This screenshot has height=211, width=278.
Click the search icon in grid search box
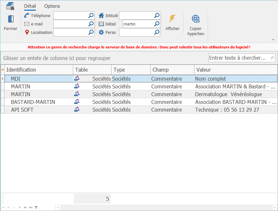[x=272, y=58]
